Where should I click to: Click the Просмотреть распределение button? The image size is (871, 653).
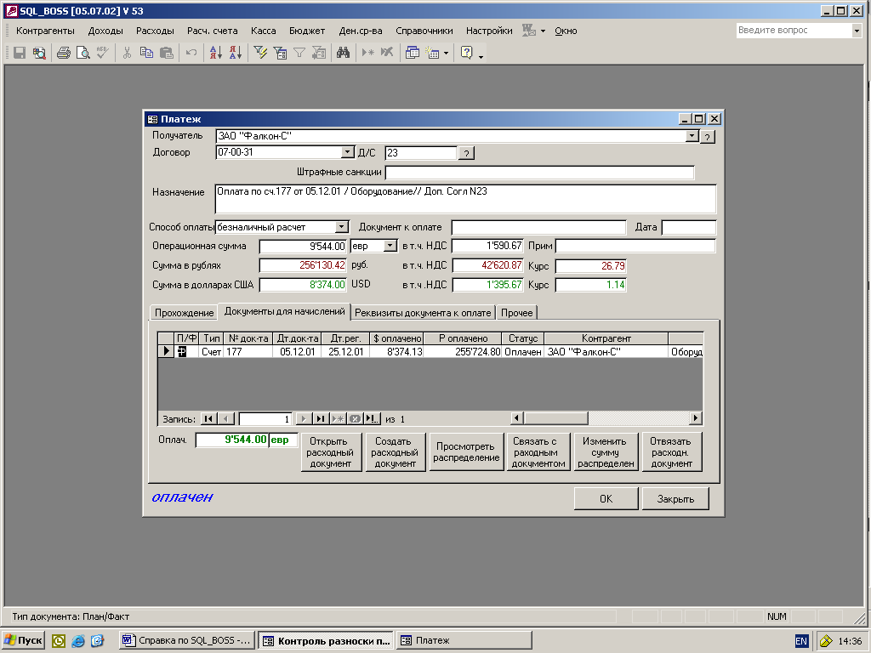click(465, 452)
